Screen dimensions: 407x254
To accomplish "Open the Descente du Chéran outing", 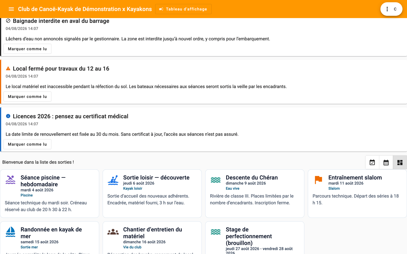I will 255,194.
